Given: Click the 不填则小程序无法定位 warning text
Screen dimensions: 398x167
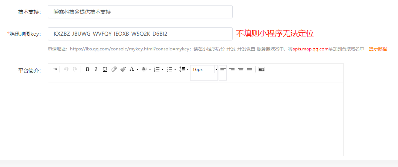Looking at the screenshot, I should click(x=275, y=33).
